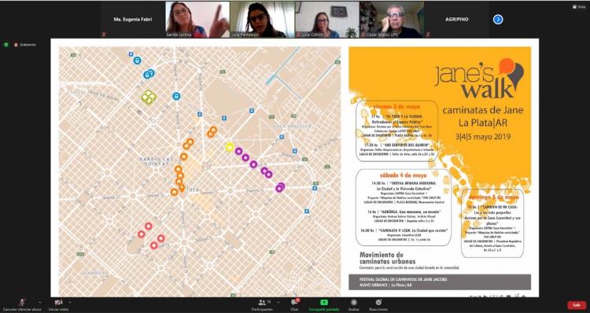Select Oscar Mateo UPS video thumbnail
The image size is (590, 313).
click(392, 19)
